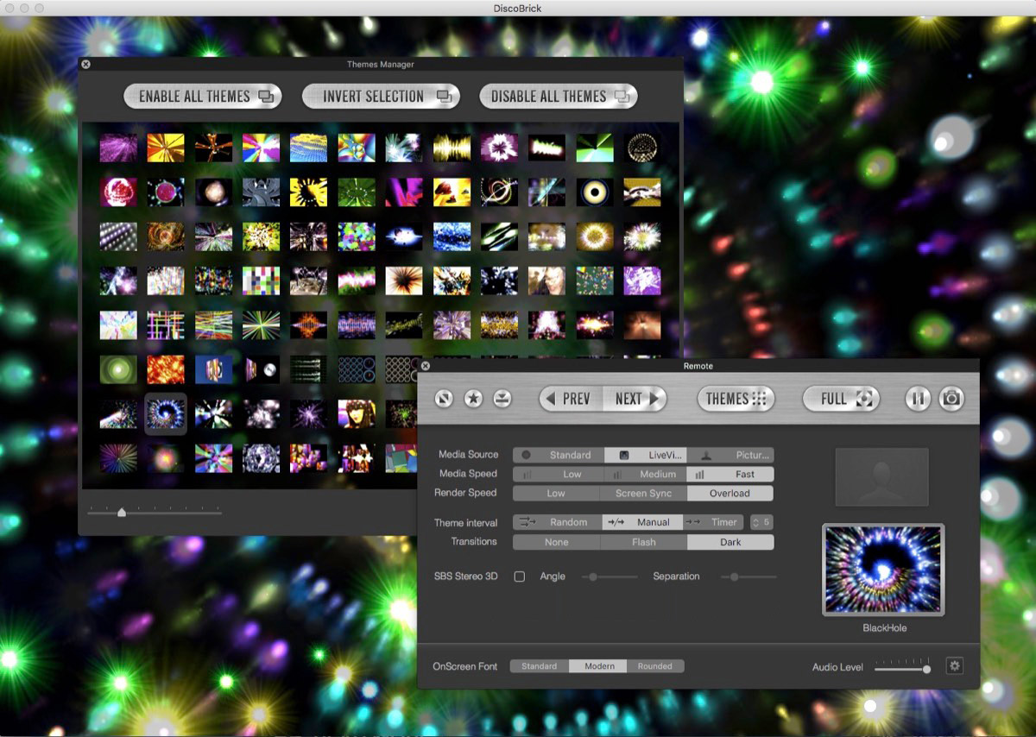Click the timer interval stepper showing 5
1036x737 pixels.
point(761,522)
